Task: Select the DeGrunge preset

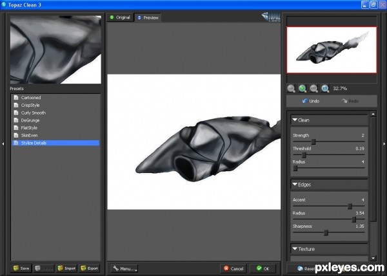Action: pos(55,120)
